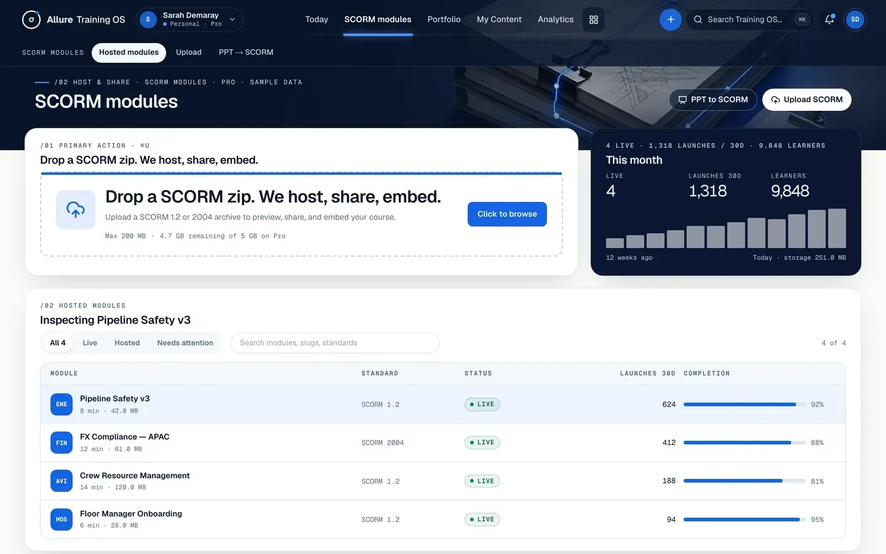Click the Upload SCORM button
Viewport: 886px width, 554px height.
click(807, 100)
